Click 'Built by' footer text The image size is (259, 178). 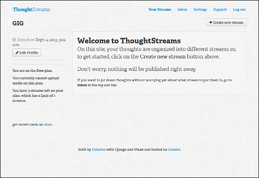point(85,149)
